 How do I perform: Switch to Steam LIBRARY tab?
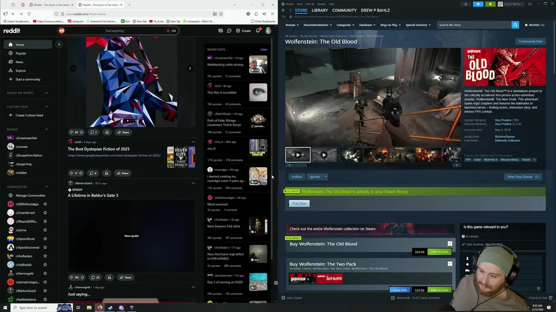tap(320, 10)
